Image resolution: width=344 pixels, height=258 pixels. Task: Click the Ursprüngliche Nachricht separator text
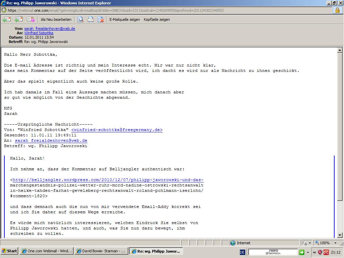pyautogui.click(x=48, y=124)
